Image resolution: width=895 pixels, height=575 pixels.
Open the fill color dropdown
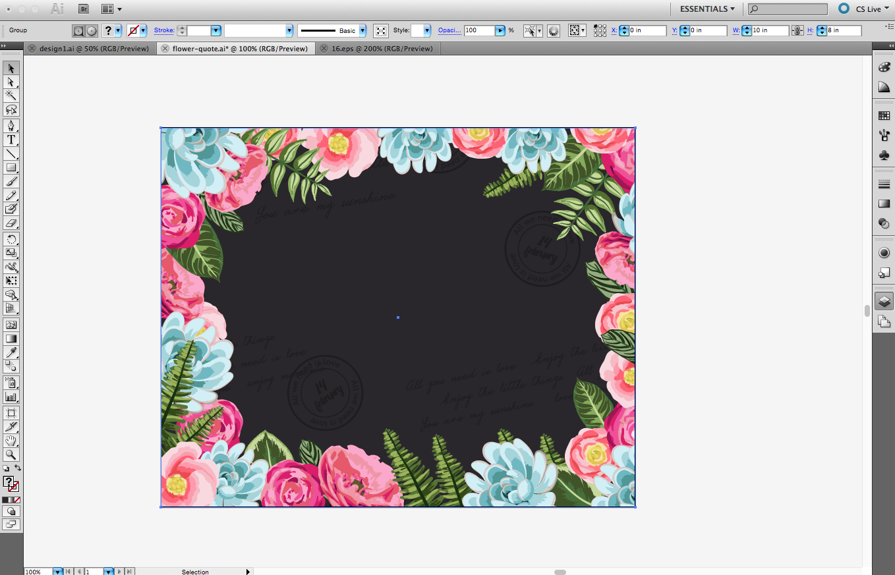click(x=118, y=31)
